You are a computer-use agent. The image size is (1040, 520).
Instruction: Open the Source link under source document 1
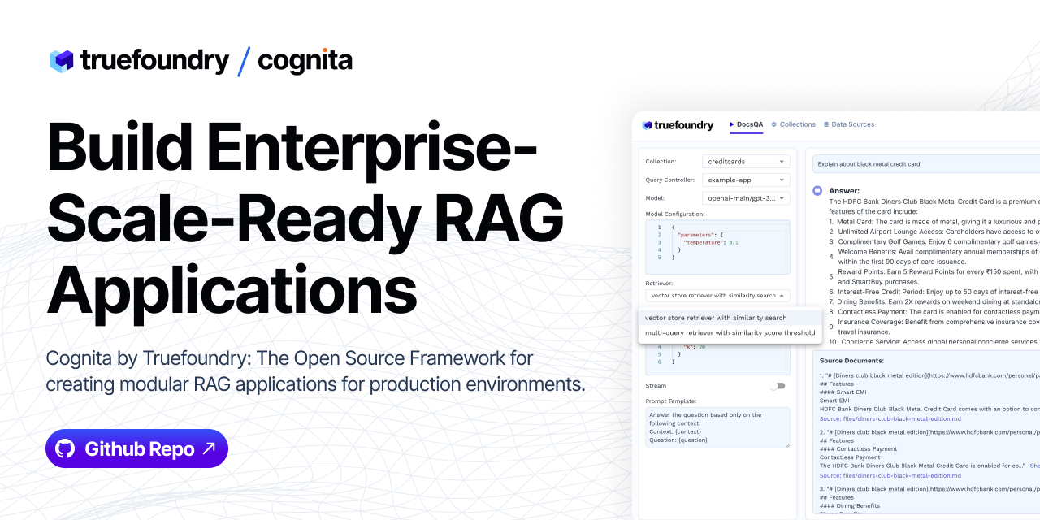click(x=890, y=418)
